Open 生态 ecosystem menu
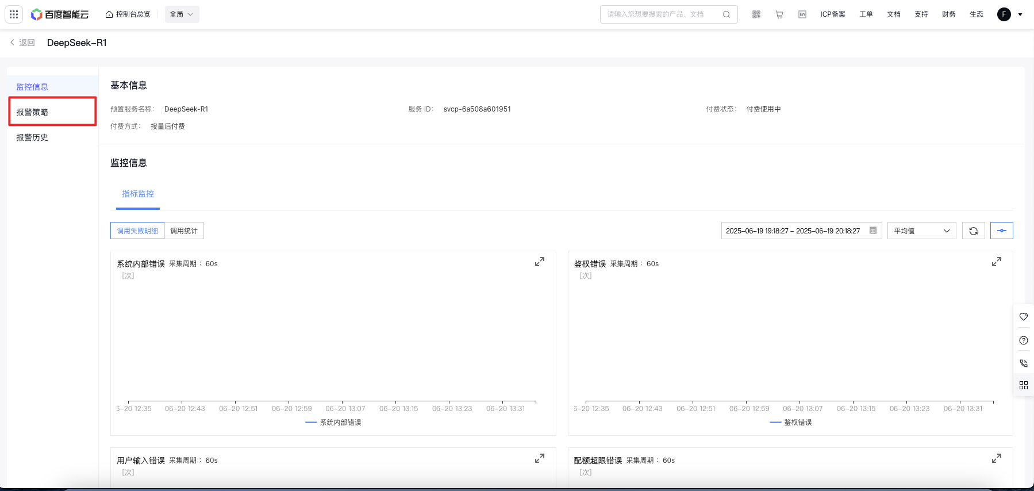Viewport: 1034px width, 491px height. click(977, 14)
